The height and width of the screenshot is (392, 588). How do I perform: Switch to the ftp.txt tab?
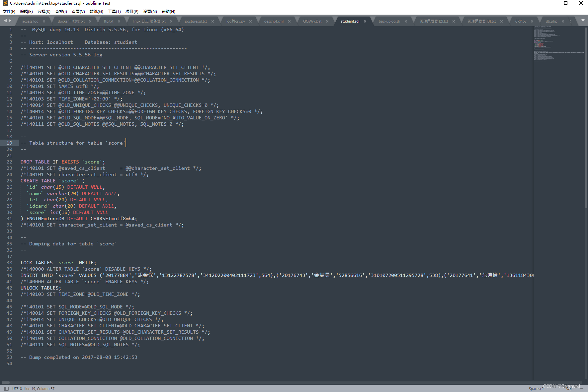click(x=109, y=21)
